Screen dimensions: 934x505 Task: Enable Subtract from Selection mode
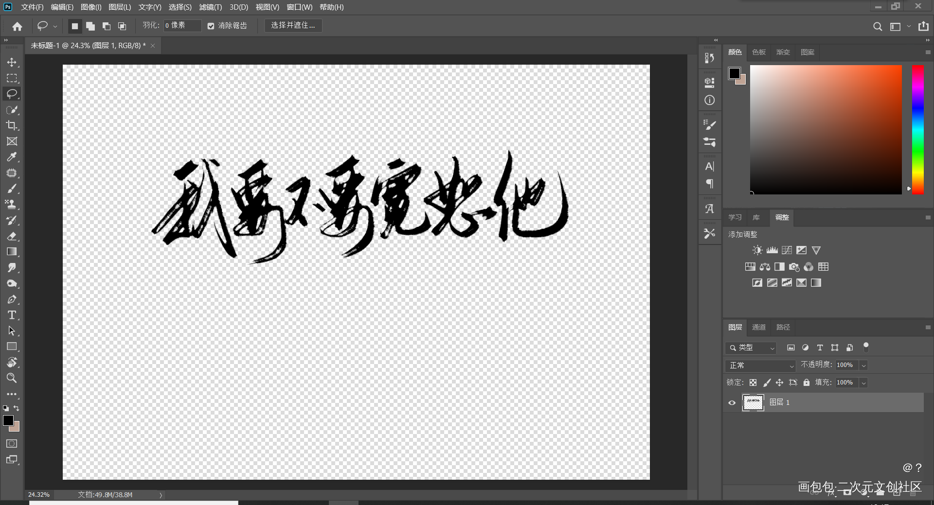tap(106, 26)
